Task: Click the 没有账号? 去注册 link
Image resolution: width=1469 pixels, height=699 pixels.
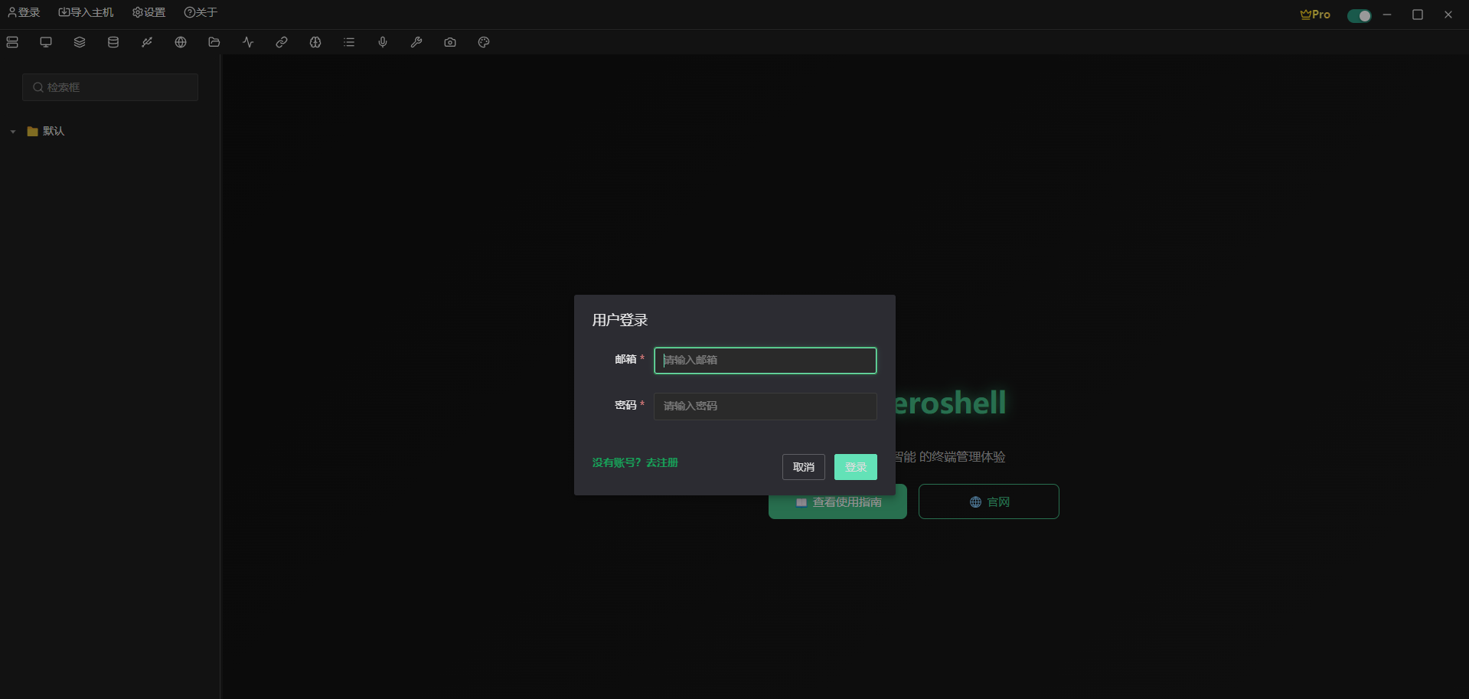Action: [635, 462]
